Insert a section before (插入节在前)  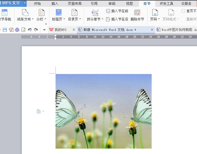coord(117,11)
